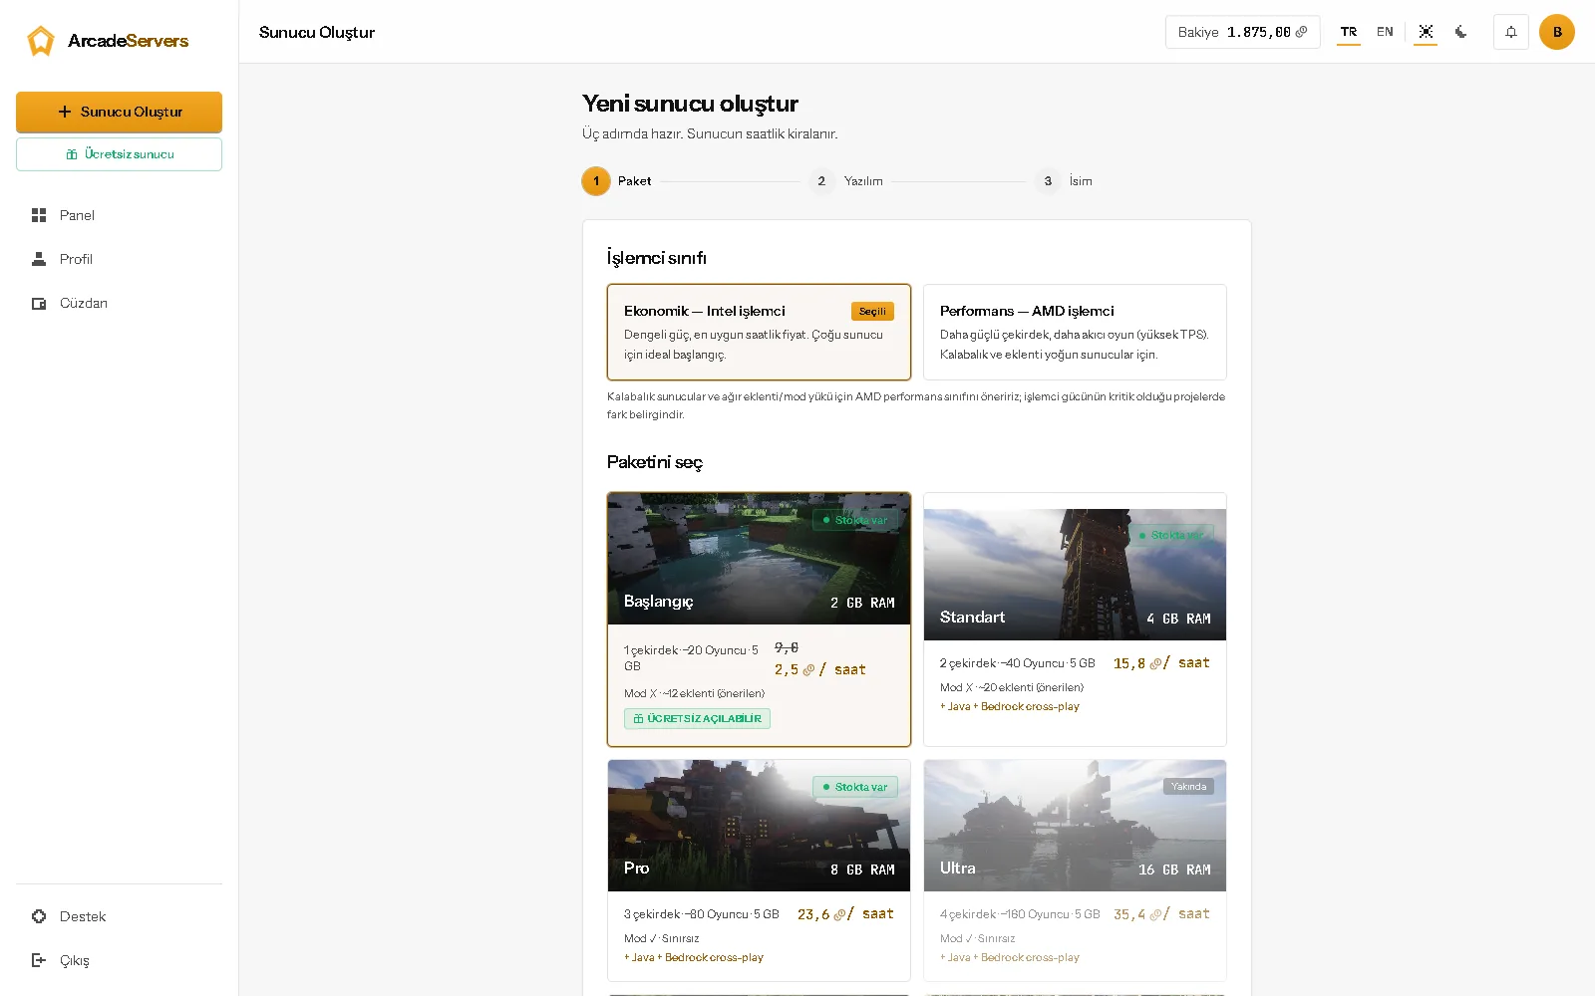
Task: Click 'İşlemci sınıfı' heading
Action: (x=657, y=258)
